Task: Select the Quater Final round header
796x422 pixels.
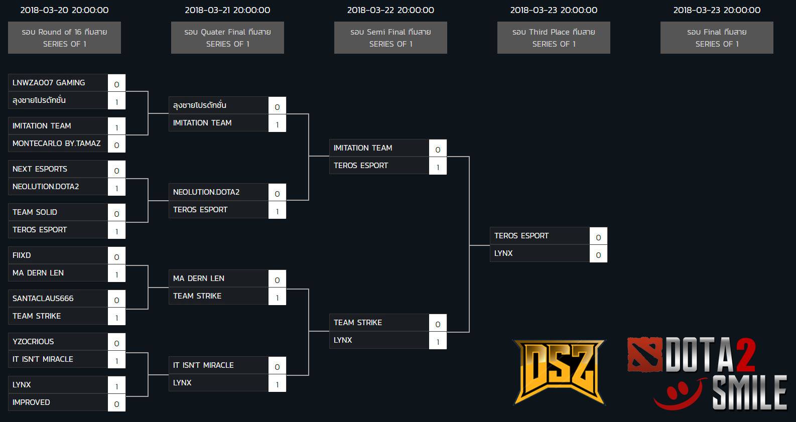Action: 227,38
